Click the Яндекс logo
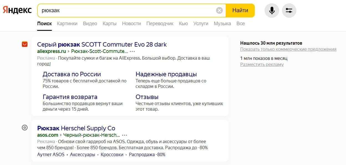Screen dimensions: 346x165 17,10
